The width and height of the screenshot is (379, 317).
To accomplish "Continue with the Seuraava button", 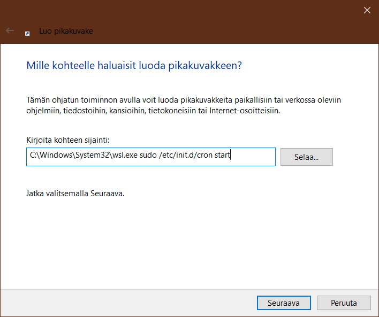I will [x=283, y=303].
